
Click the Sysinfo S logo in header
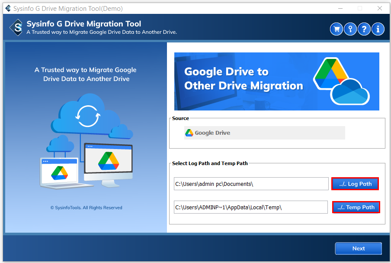[16, 27]
